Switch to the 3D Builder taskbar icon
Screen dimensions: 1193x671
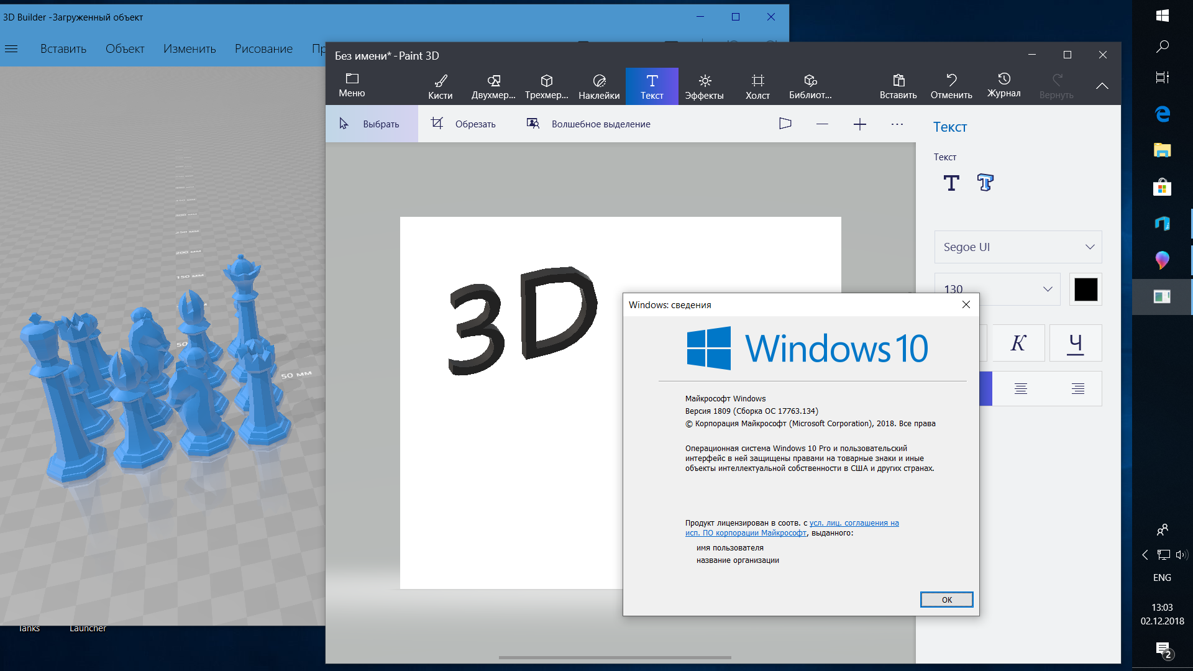tap(1162, 223)
